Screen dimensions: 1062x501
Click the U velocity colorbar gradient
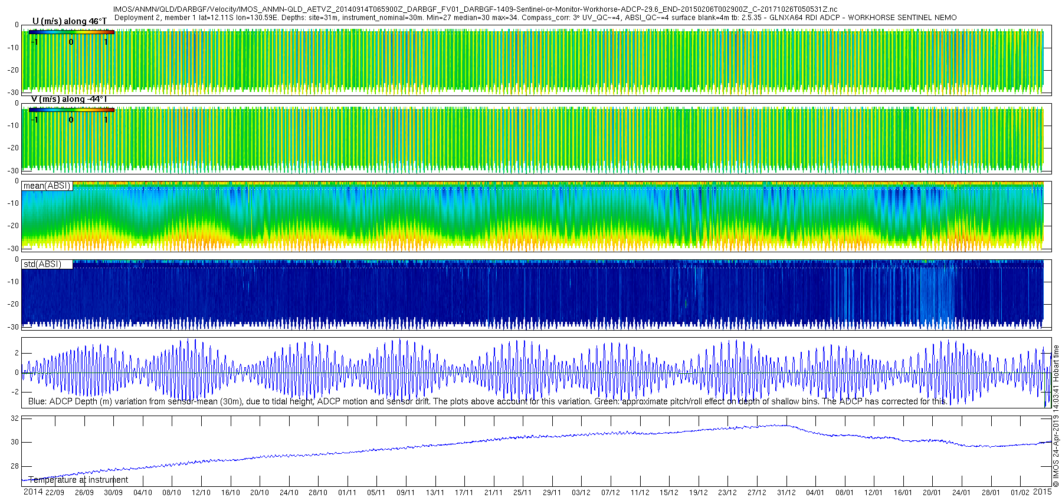71,32
